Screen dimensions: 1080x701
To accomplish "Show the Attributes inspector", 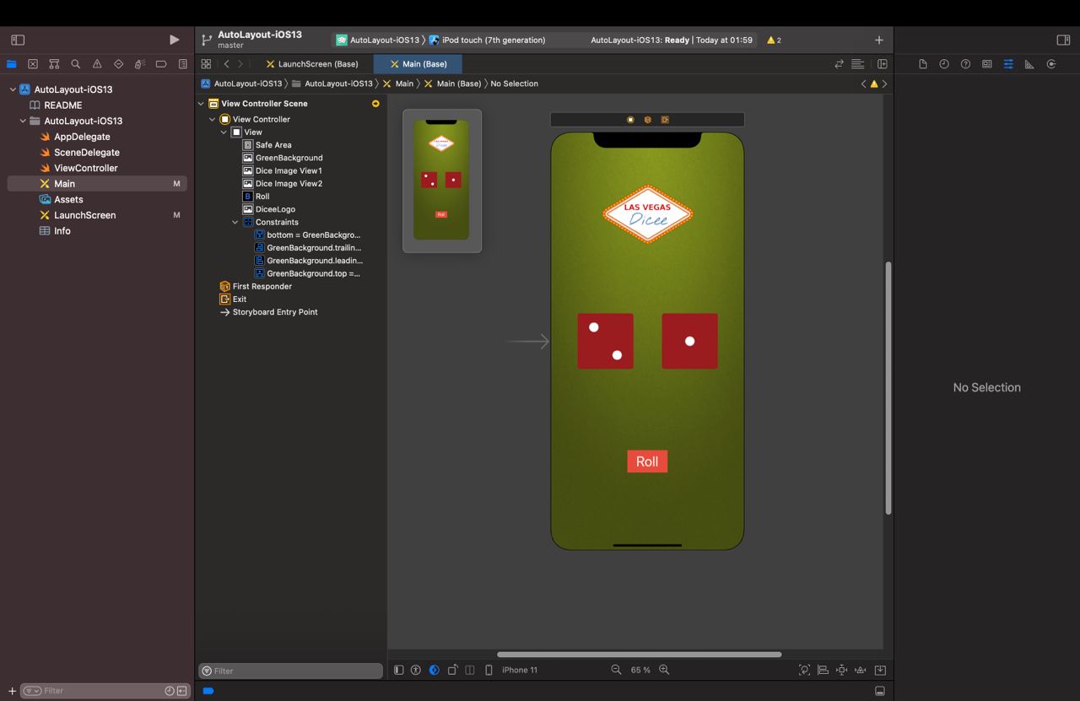I will pyautogui.click(x=1008, y=64).
